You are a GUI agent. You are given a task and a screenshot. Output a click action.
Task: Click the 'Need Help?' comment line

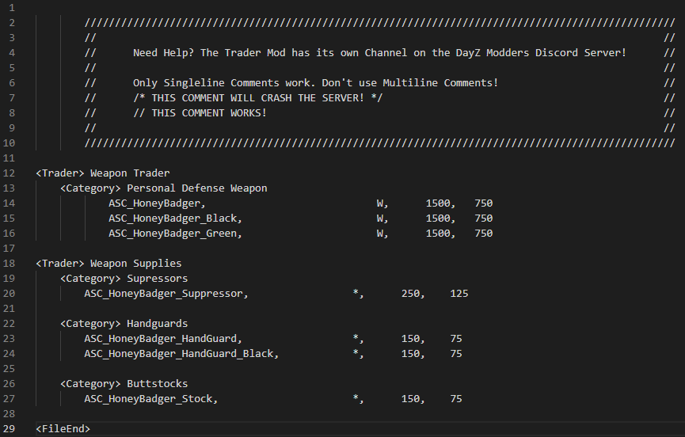[x=379, y=53]
